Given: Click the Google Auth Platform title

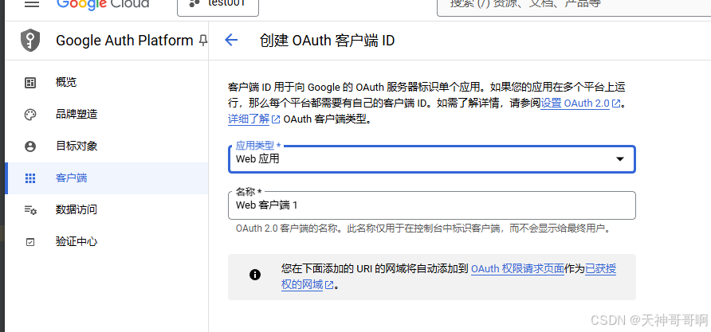Looking at the screenshot, I should click(x=124, y=41).
